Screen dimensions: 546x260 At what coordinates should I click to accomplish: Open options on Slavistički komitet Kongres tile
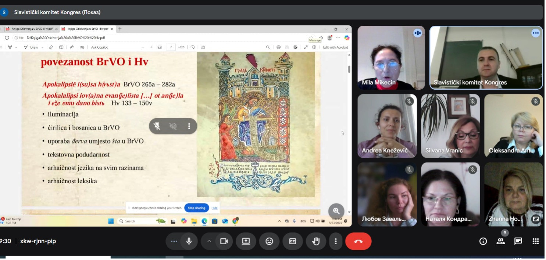point(535,33)
